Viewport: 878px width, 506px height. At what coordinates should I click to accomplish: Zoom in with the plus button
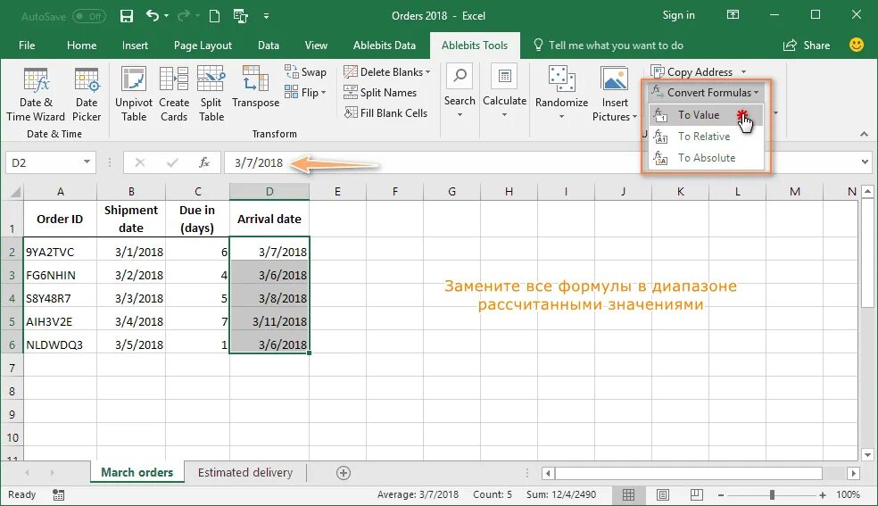click(822, 494)
